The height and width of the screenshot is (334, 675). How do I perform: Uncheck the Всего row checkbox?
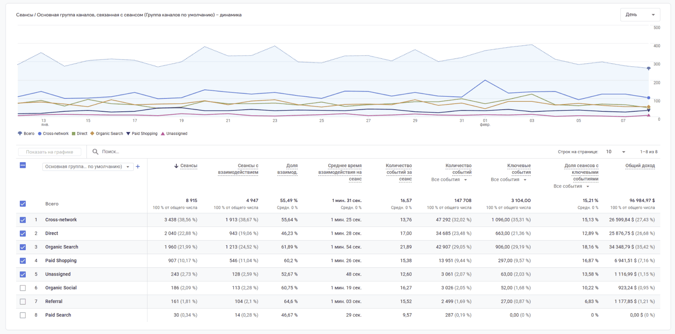click(23, 204)
